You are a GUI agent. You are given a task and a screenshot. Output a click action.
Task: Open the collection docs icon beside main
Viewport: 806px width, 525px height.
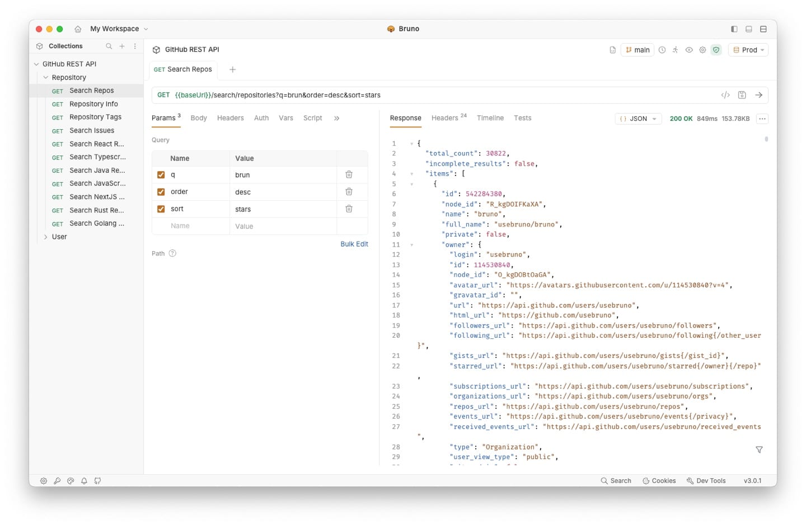(612, 50)
